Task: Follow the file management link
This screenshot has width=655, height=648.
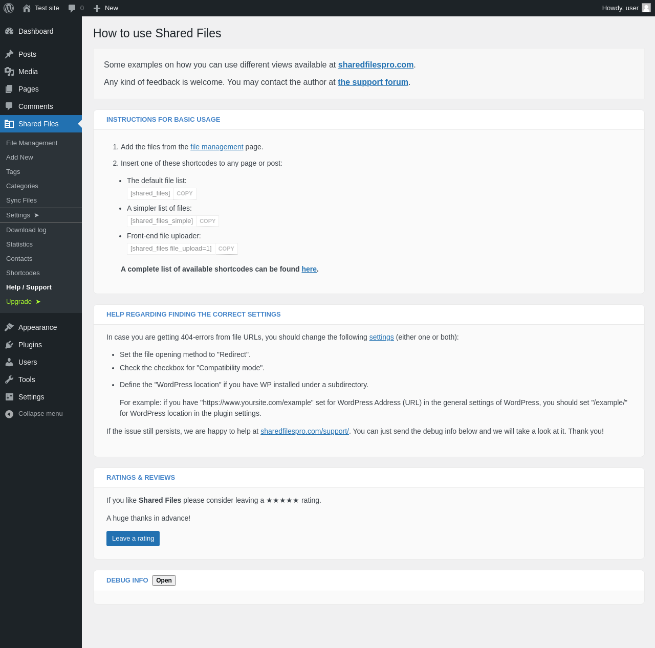Action: [216, 147]
